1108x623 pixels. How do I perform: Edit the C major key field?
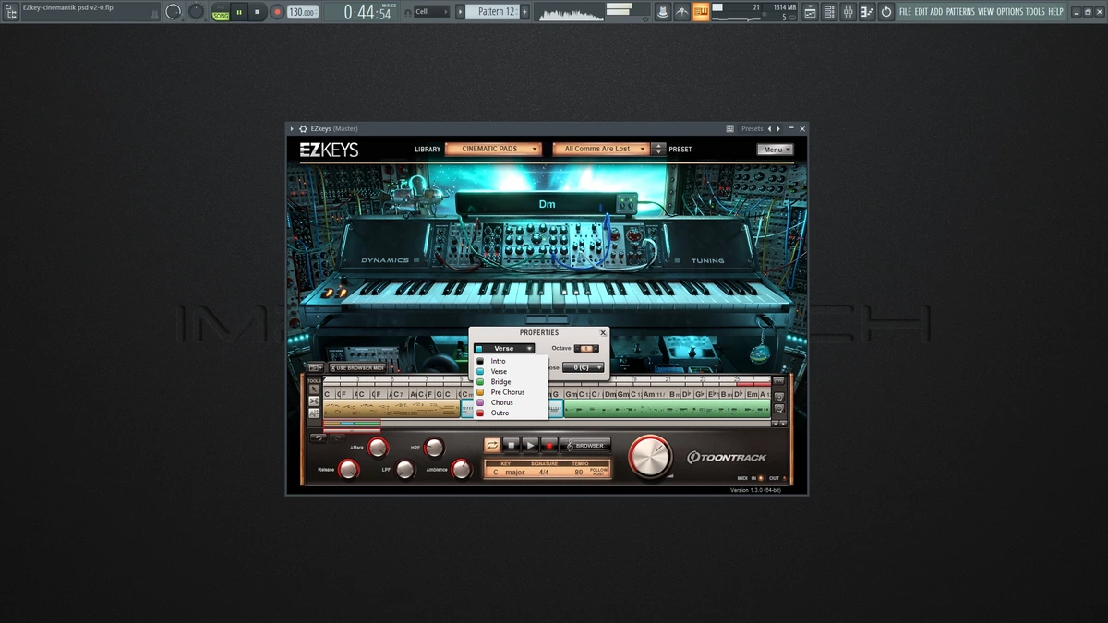tap(507, 473)
